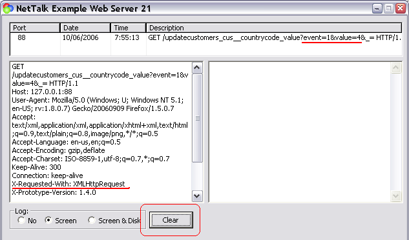The height and width of the screenshot is (240, 409).
Task: Click the Clear button
Action: click(171, 220)
